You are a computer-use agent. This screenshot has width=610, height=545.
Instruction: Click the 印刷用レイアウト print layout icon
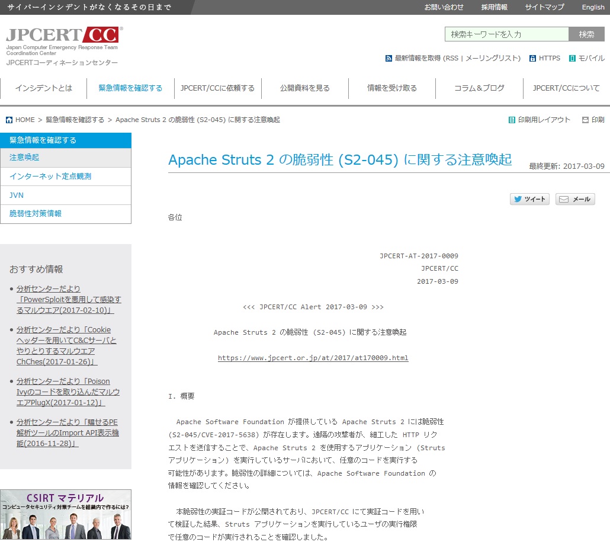pos(511,120)
